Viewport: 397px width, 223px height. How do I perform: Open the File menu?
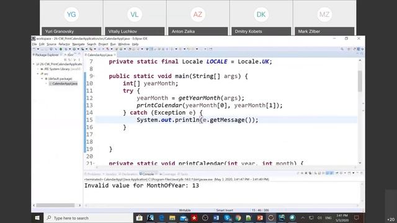35,44
